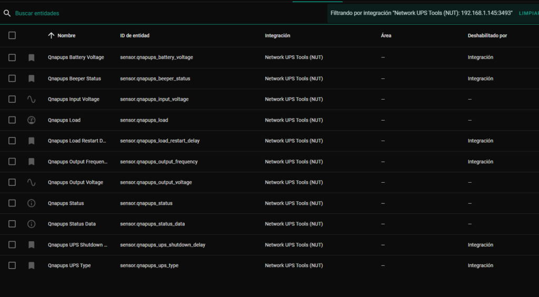Sort by Área column header

[x=386, y=35]
